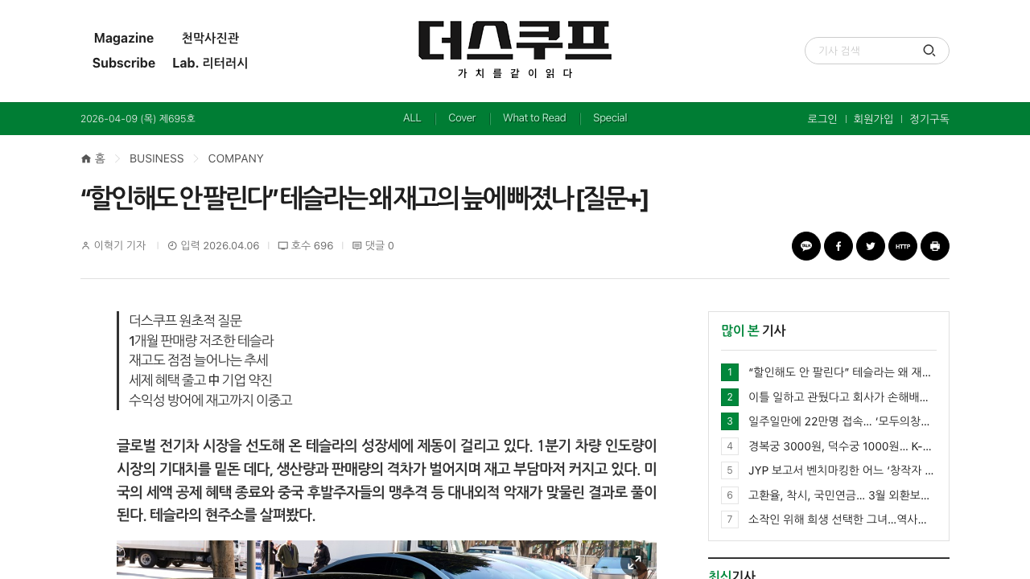The height and width of the screenshot is (579, 1030).
Task: Open ranked article 경복궁 3000원, 덕수궁 1000원
Action: (840, 446)
